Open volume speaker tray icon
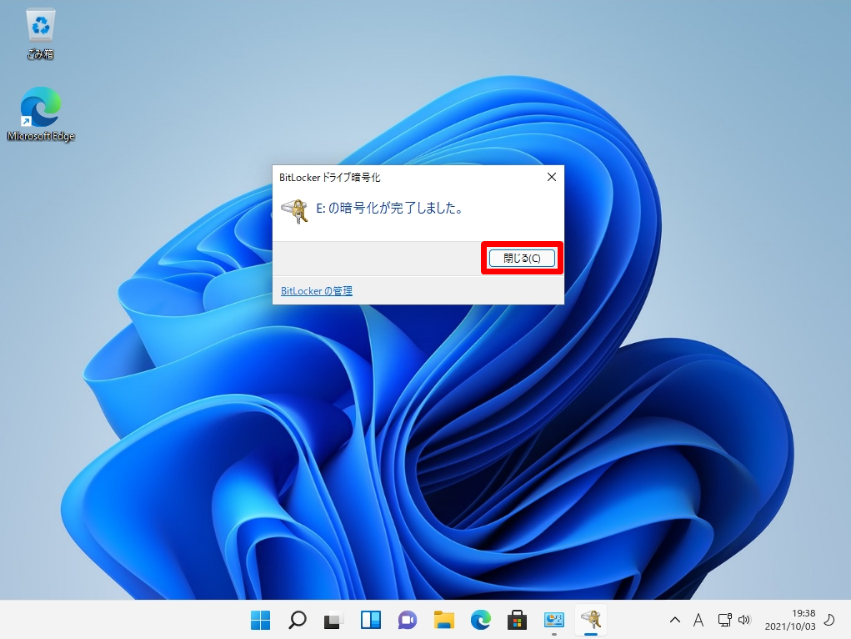 click(744, 620)
